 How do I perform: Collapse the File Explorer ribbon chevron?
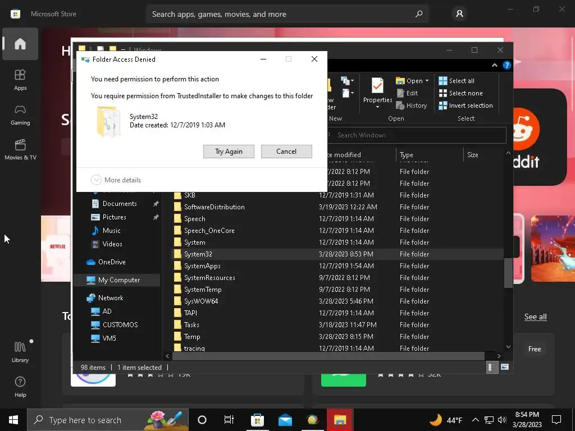pyautogui.click(x=494, y=65)
